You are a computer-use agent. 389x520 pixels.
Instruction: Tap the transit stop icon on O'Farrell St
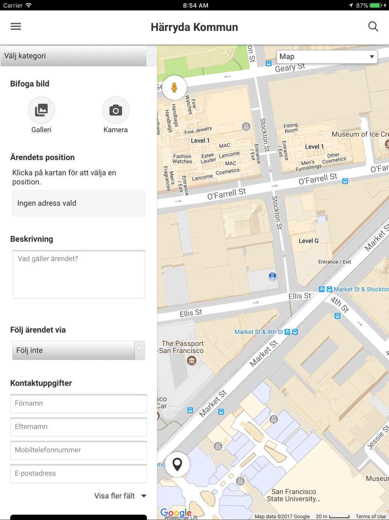(345, 181)
